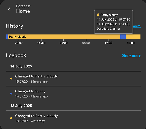Screen dimensions: 146x129
Task: Click the yellow dot beside the 15:07:20 entry
Action: coord(11,79)
